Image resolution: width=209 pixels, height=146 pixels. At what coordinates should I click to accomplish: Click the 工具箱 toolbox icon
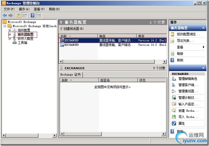coord(15,43)
